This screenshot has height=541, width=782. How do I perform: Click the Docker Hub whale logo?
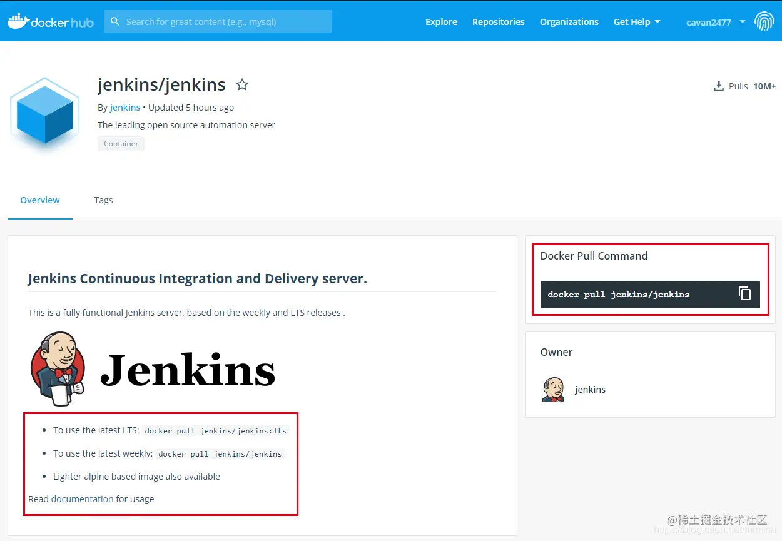(x=50, y=21)
